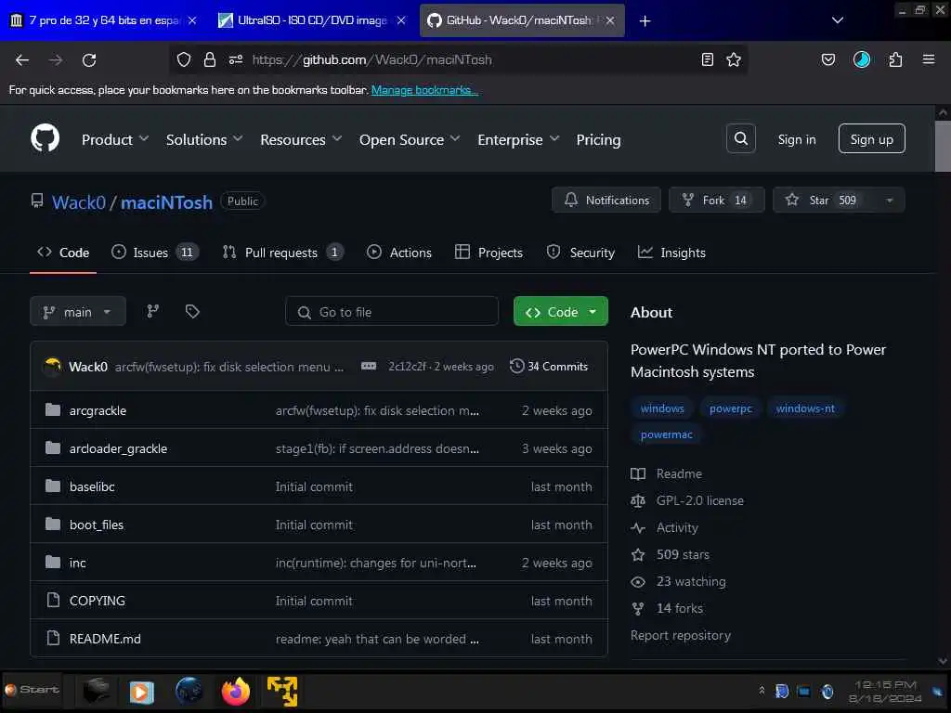The height and width of the screenshot is (713, 951).
Task: Launch Firefox from the taskbar
Action: point(235,691)
